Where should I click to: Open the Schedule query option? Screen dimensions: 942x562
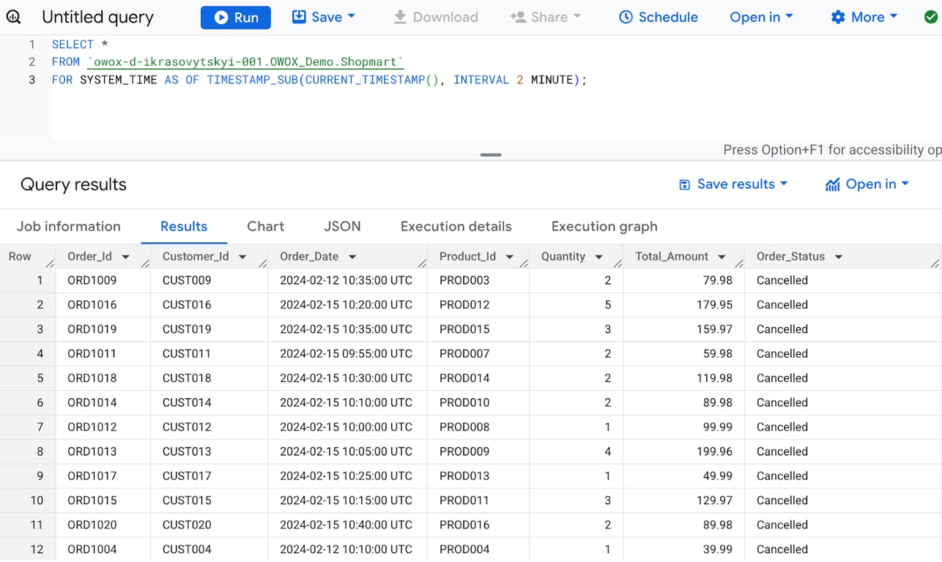click(x=658, y=17)
